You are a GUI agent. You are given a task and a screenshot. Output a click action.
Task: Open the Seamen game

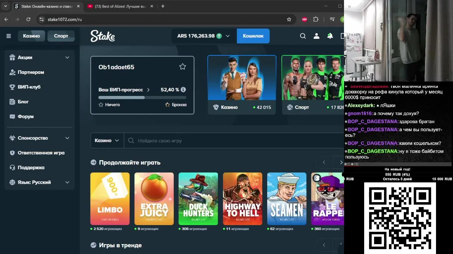click(x=287, y=199)
